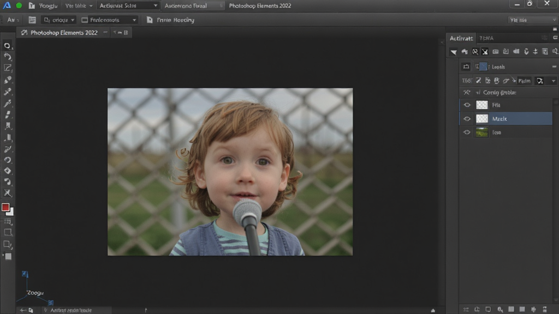Open the 'Actienae Sdia' dropdown
Image resolution: width=559 pixels, height=314 pixels.
coord(129,5)
